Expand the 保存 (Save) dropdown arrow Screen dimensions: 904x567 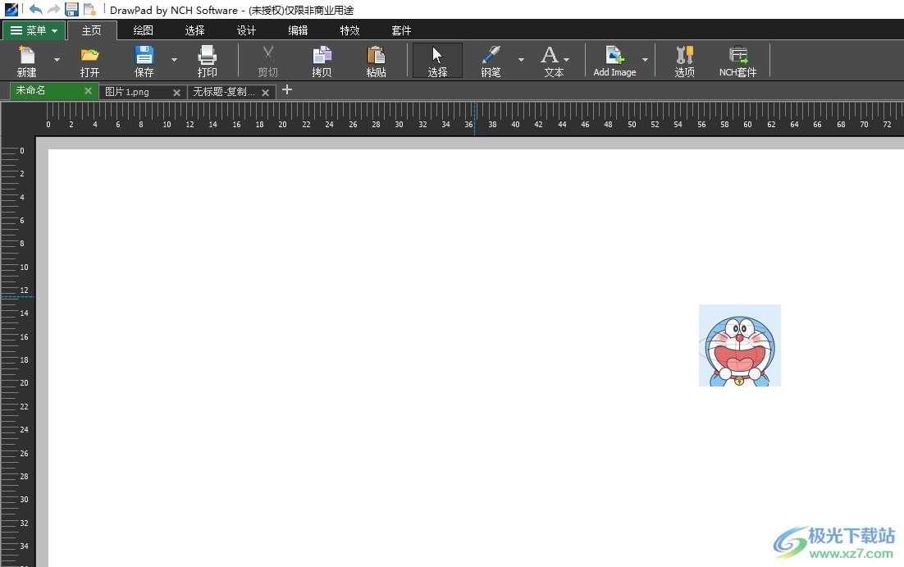point(174,60)
